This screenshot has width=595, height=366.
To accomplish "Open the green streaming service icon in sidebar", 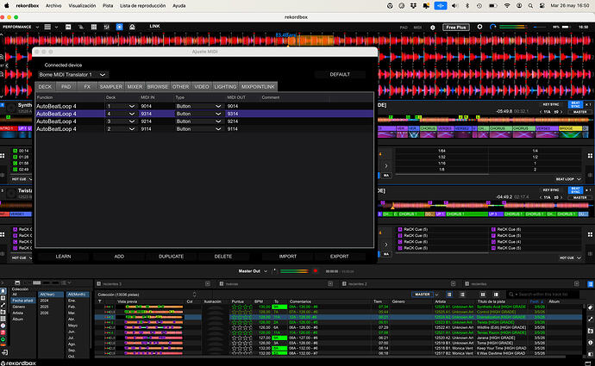I will pyautogui.click(x=3, y=339).
